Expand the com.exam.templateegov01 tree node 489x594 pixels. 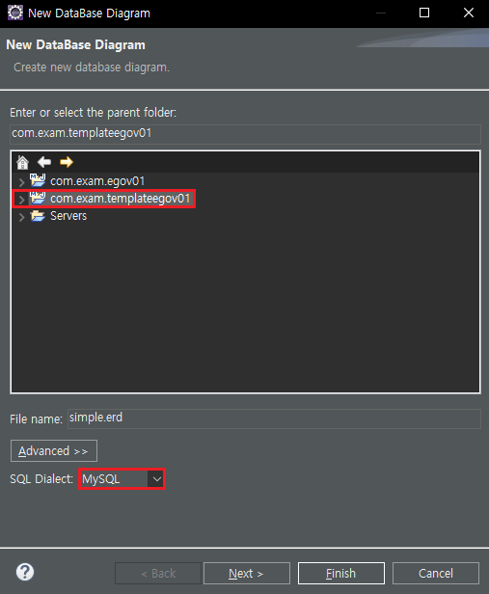(21, 200)
